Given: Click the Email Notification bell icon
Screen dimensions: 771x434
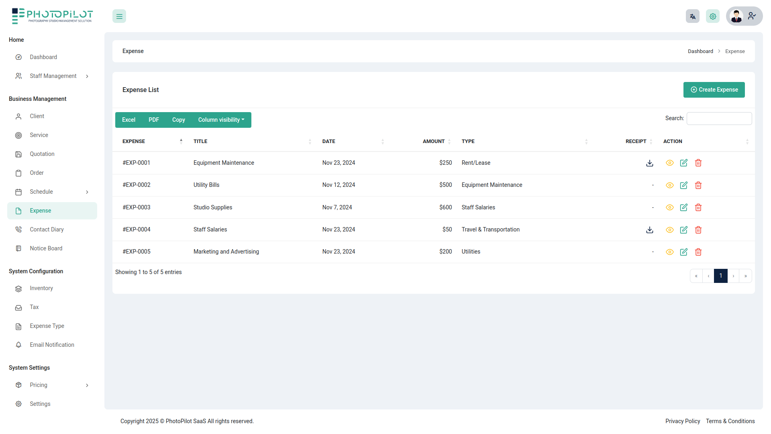Looking at the screenshot, I should coord(18,345).
